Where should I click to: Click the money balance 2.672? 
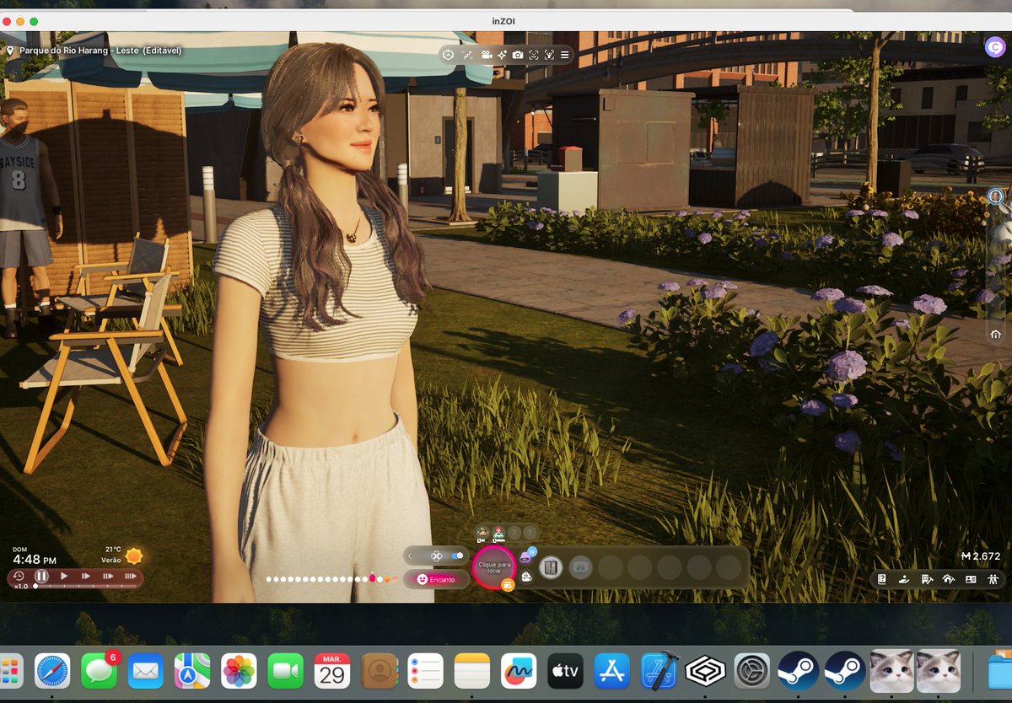(x=980, y=556)
